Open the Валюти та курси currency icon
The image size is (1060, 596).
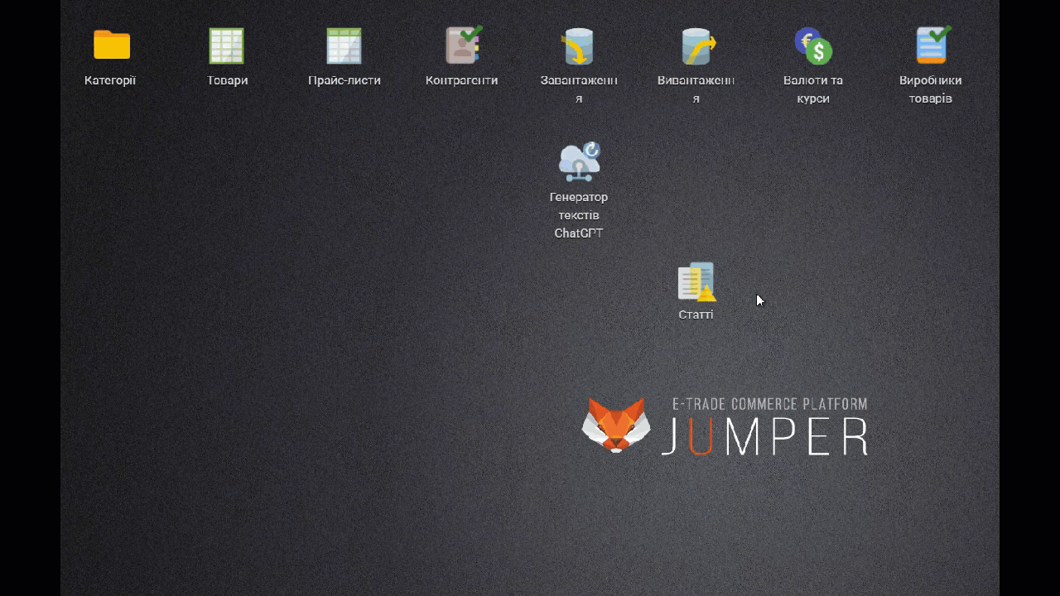813,46
